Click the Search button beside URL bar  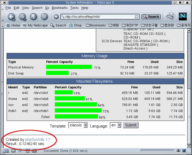pyautogui.click(x=151, y=17)
